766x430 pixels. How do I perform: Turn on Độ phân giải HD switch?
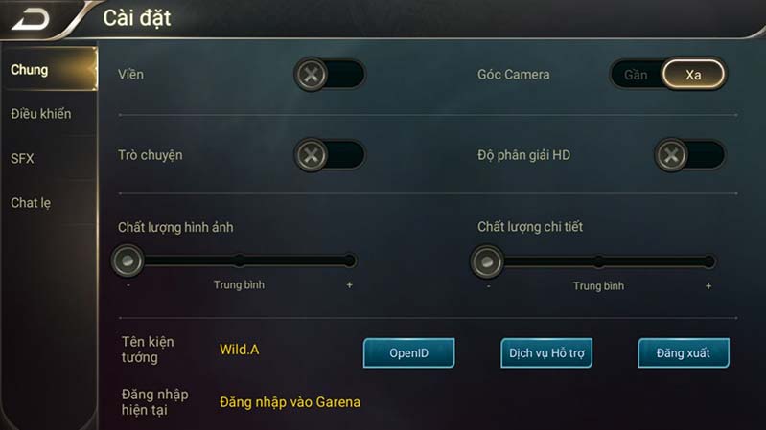[690, 155]
